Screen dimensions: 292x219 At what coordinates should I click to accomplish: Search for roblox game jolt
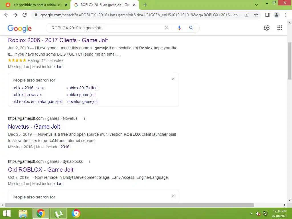[81, 95]
